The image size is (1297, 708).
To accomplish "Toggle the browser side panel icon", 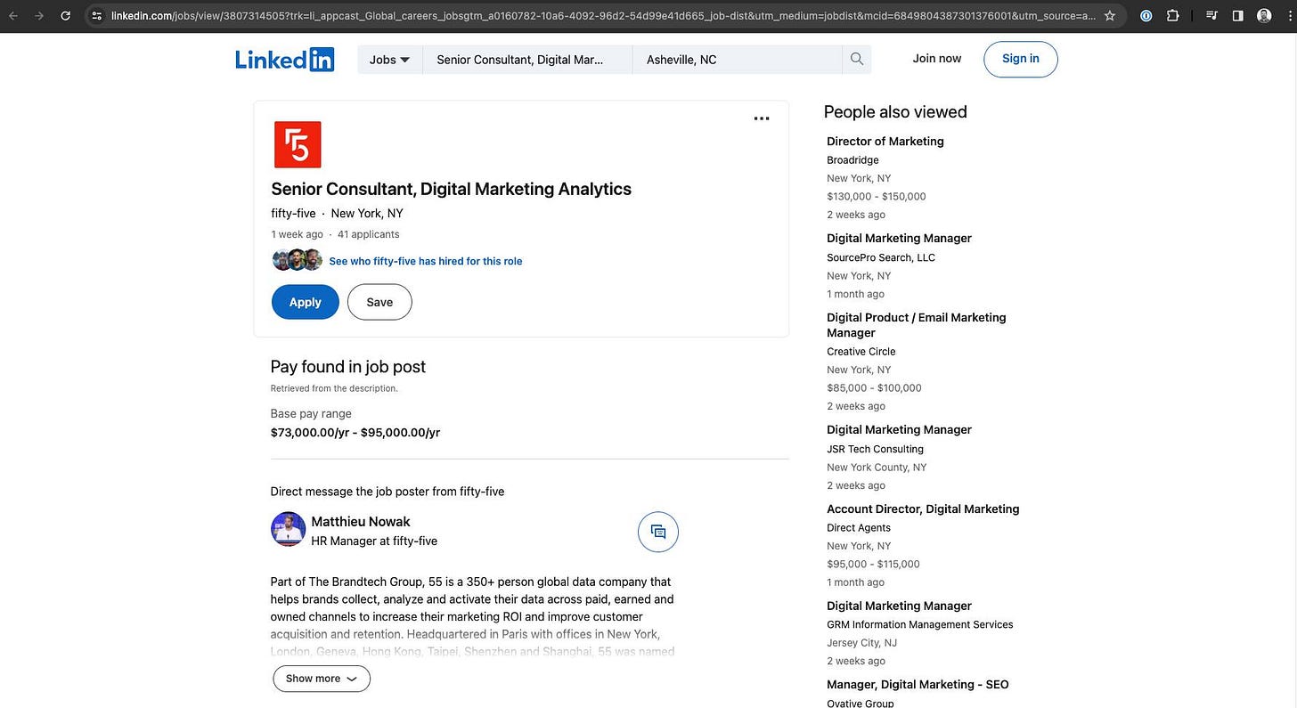I will coord(1238,15).
